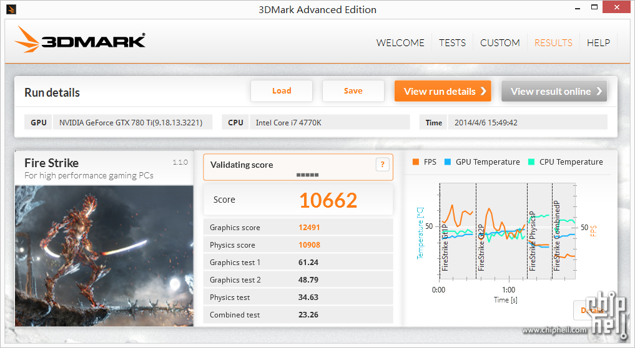Click the Graphics test 2 row 48.79
The image size is (635, 348).
pos(298,279)
